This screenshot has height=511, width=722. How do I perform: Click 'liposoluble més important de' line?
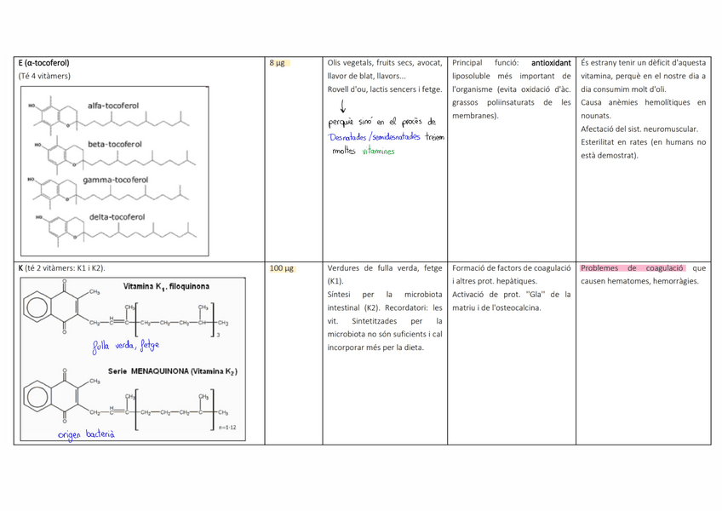pos(512,76)
